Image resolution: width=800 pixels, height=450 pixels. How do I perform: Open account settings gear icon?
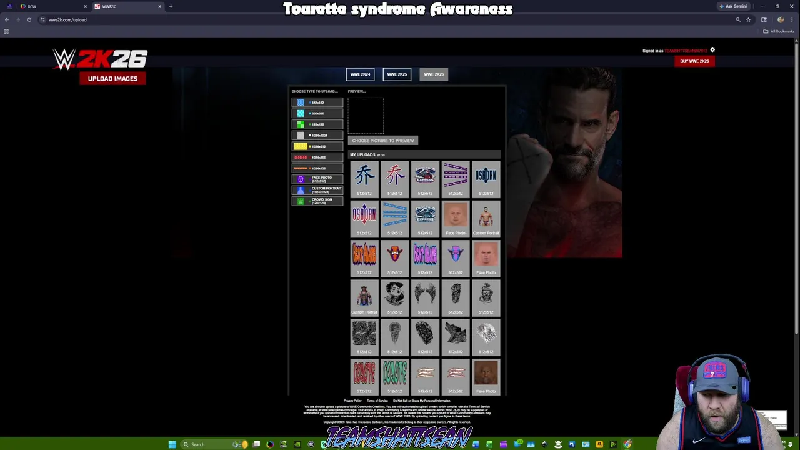coord(712,50)
